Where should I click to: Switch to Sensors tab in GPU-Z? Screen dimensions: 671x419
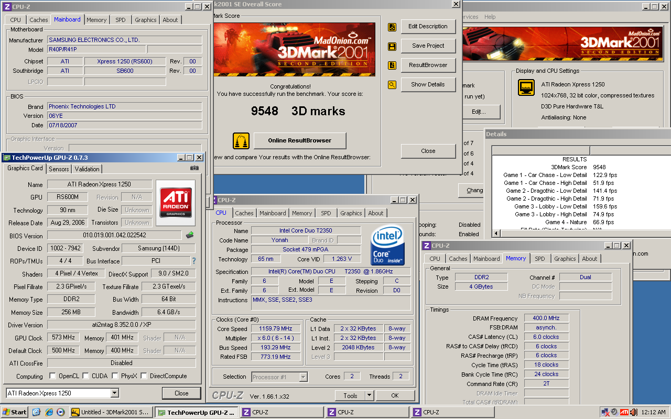coord(59,169)
